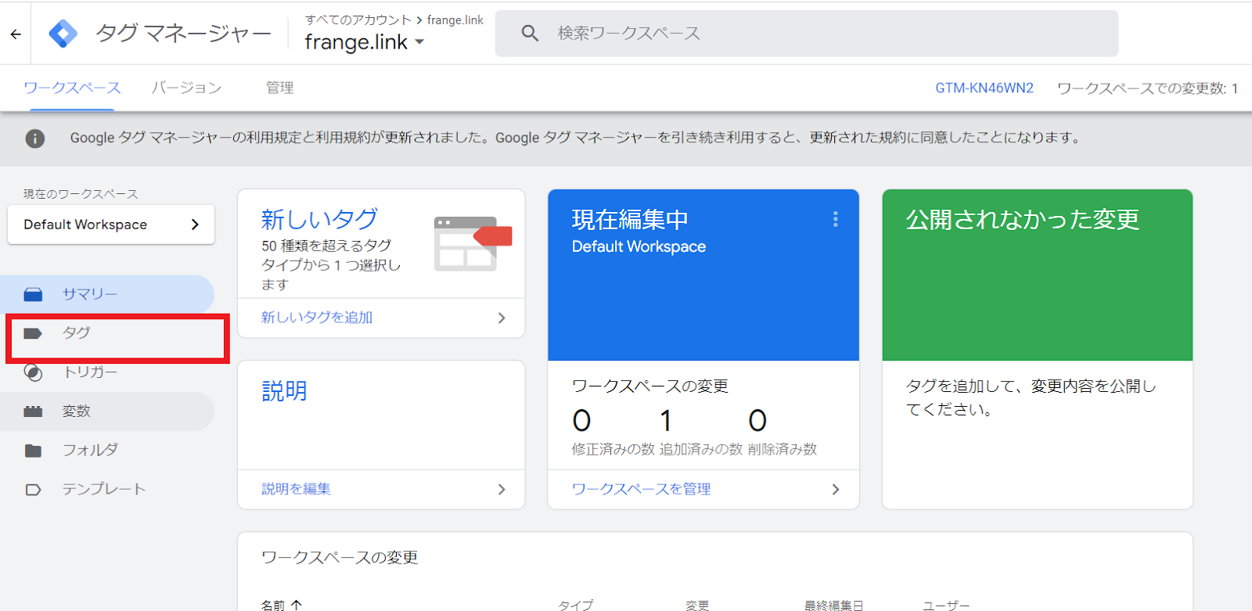Click the 現在編集中 blue card header
The image size is (1252, 611).
(x=703, y=275)
